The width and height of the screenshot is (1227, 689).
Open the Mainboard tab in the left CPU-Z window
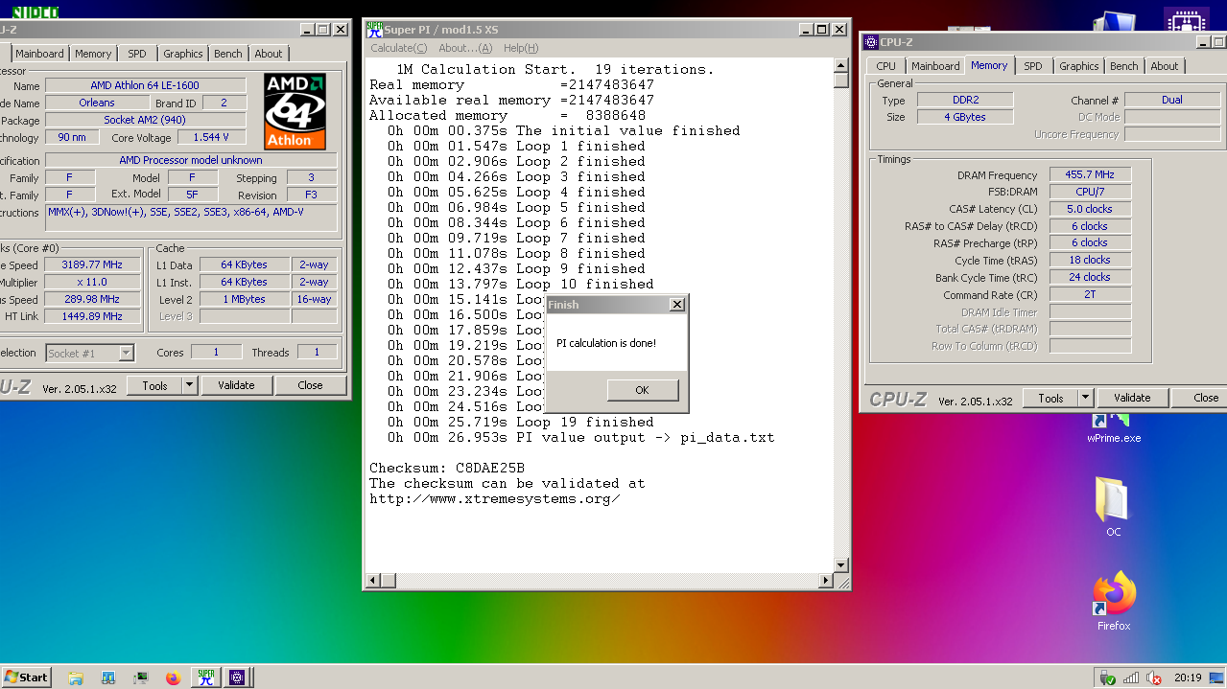tap(39, 54)
